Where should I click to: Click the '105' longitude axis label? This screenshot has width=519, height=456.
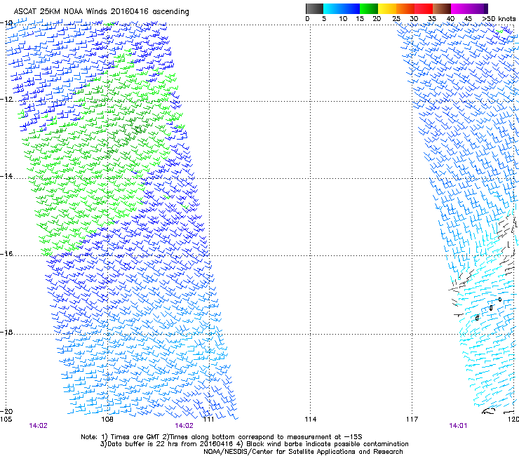point(6,420)
